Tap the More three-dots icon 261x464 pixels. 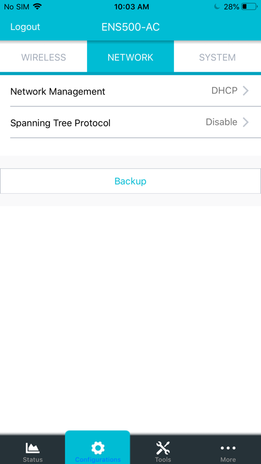pos(228,448)
